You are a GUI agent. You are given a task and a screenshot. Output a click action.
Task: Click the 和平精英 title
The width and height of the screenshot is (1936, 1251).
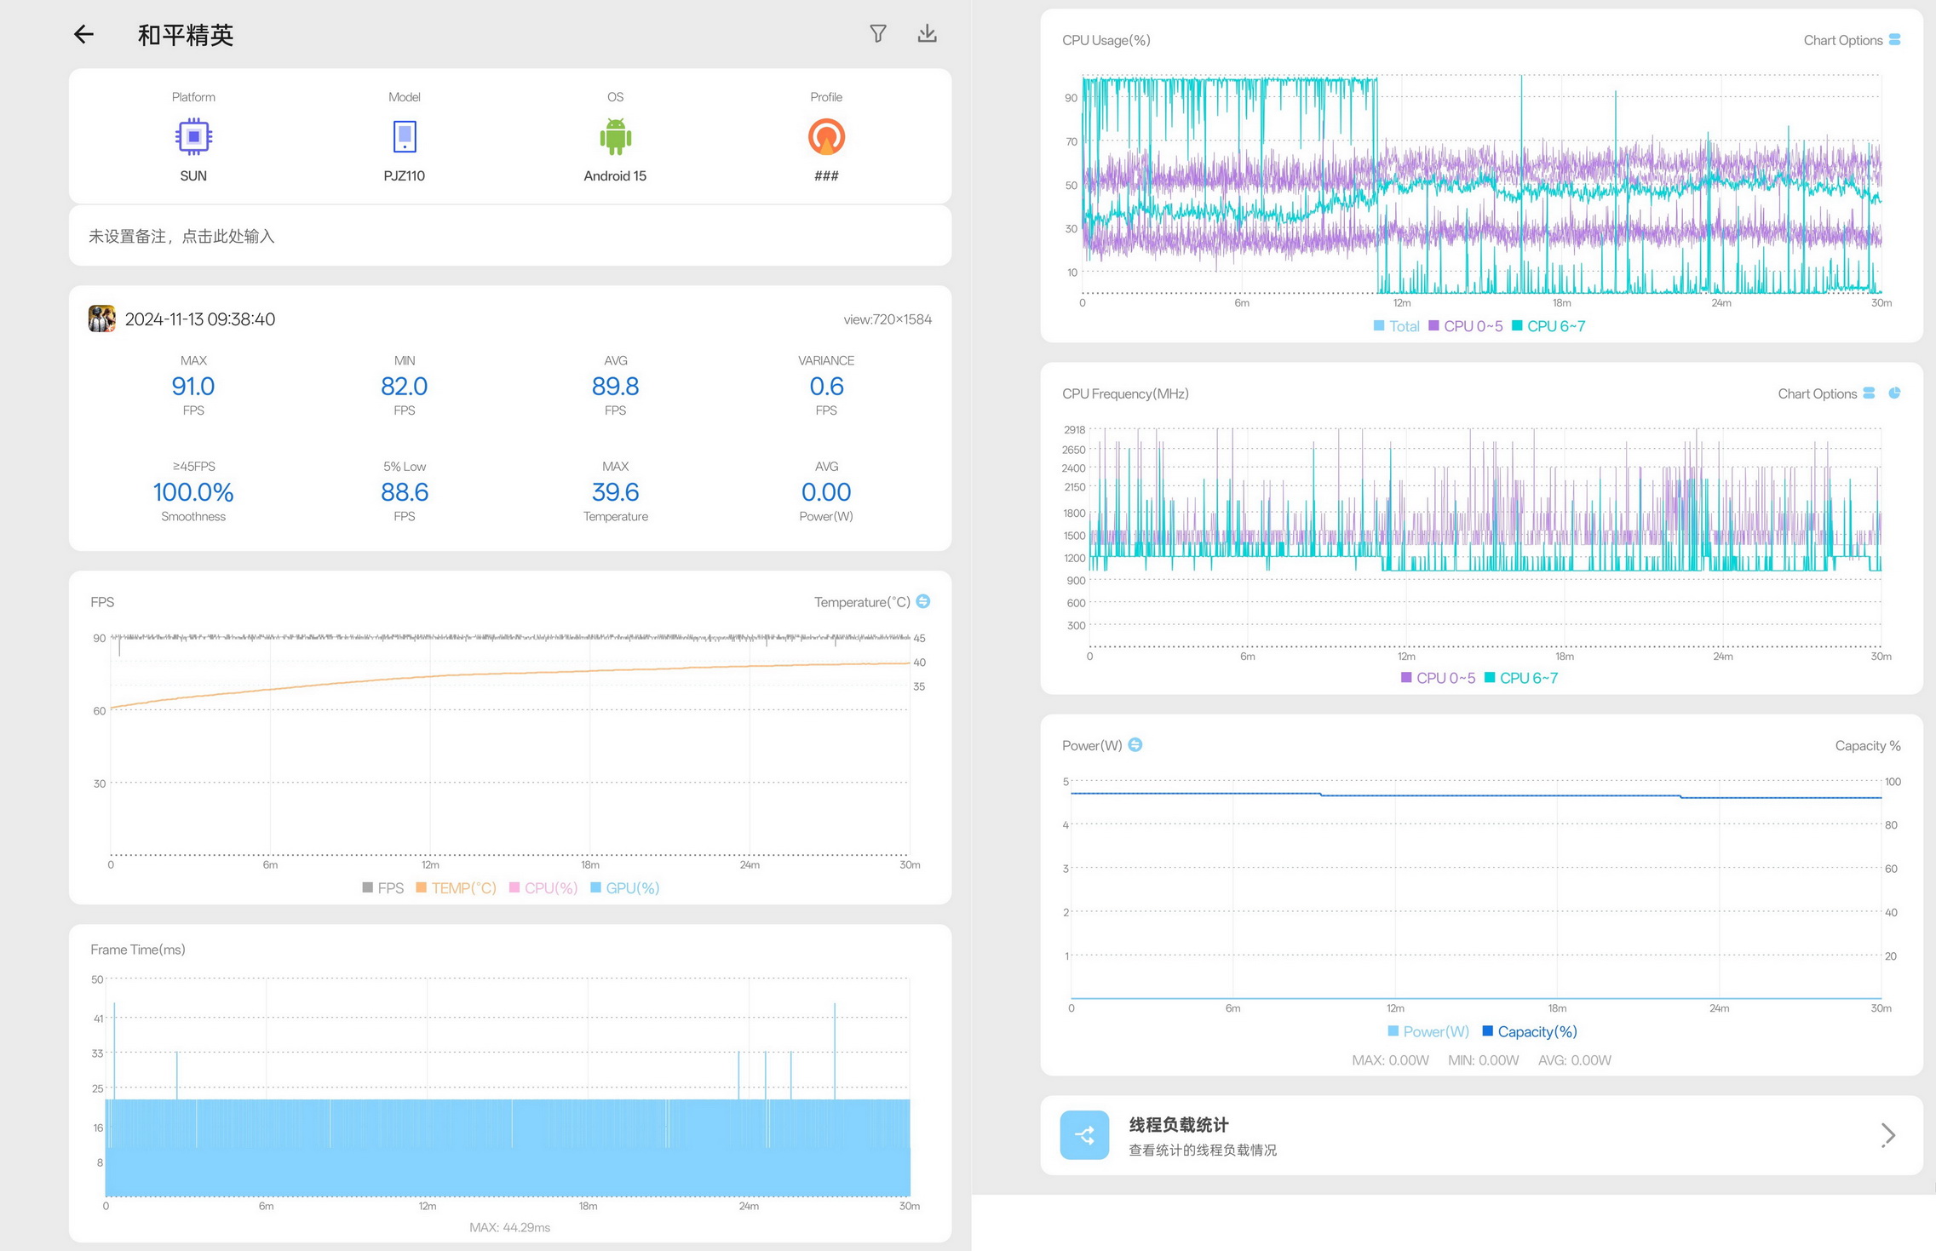click(x=186, y=35)
